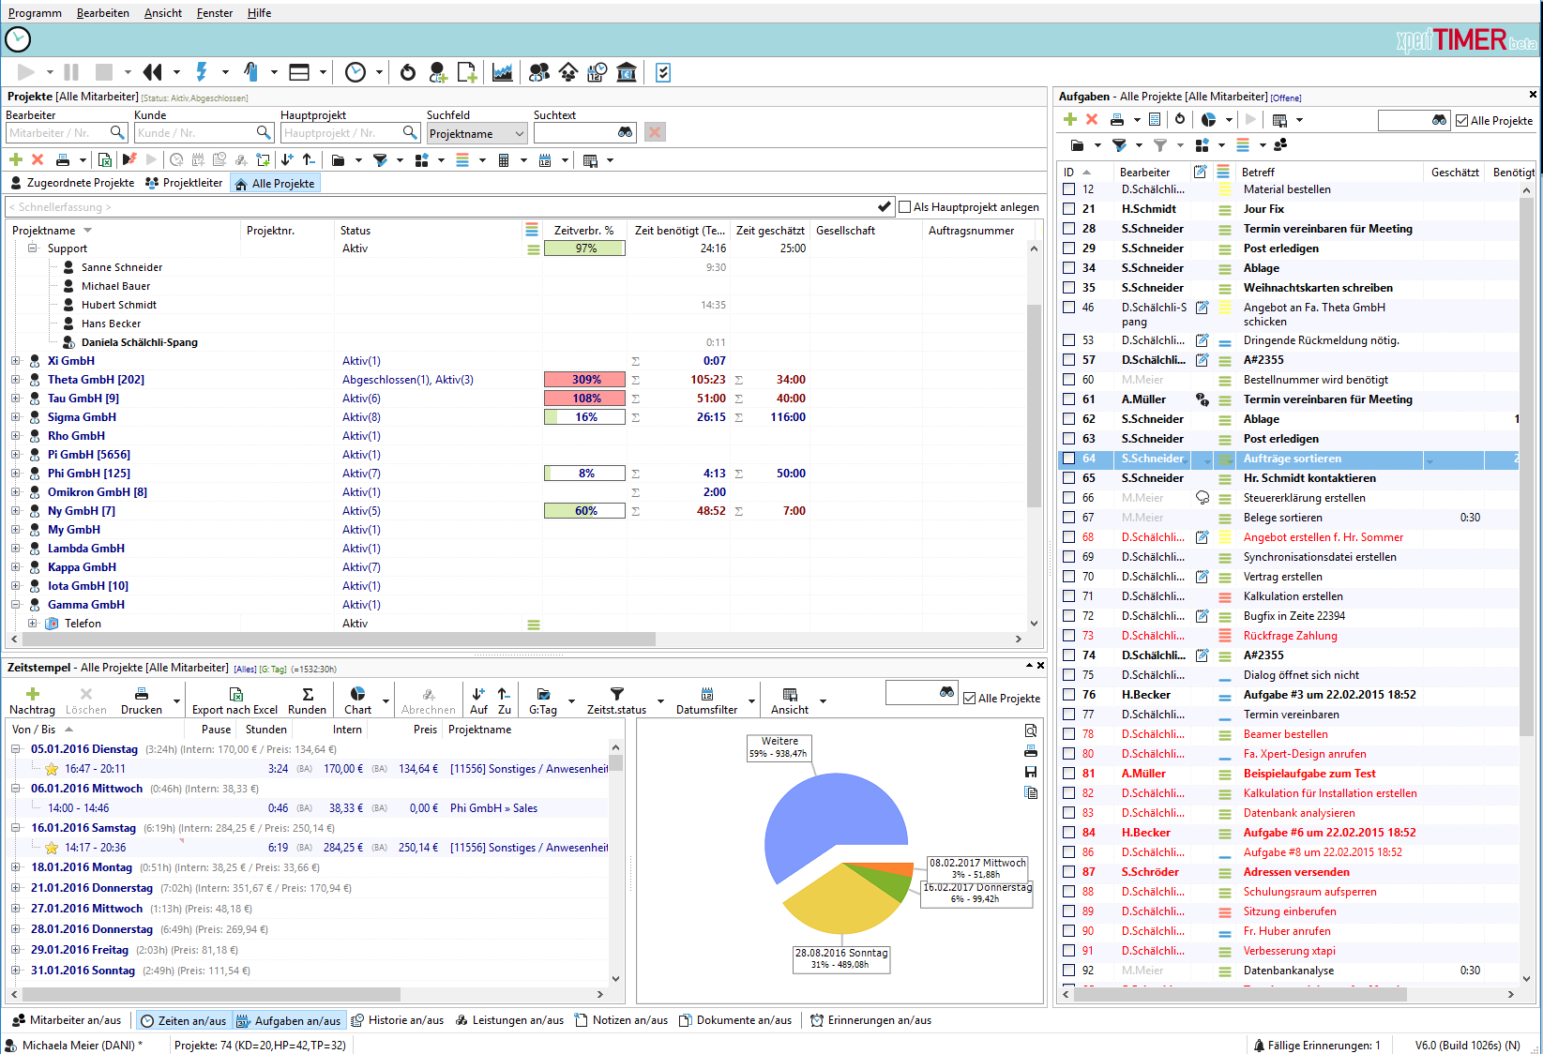Click the filter funnel in projects toolbar
This screenshot has height=1054, width=1543.
pyautogui.click(x=380, y=160)
